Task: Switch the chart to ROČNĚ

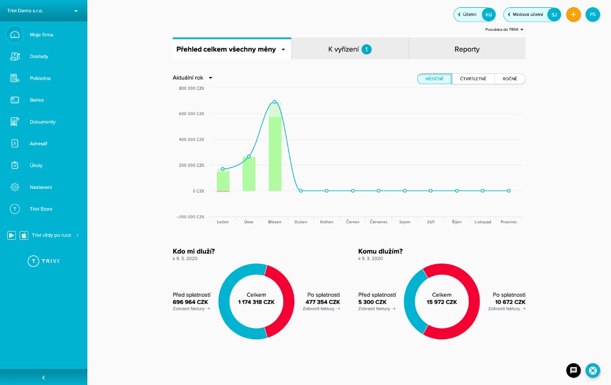Action: click(510, 79)
